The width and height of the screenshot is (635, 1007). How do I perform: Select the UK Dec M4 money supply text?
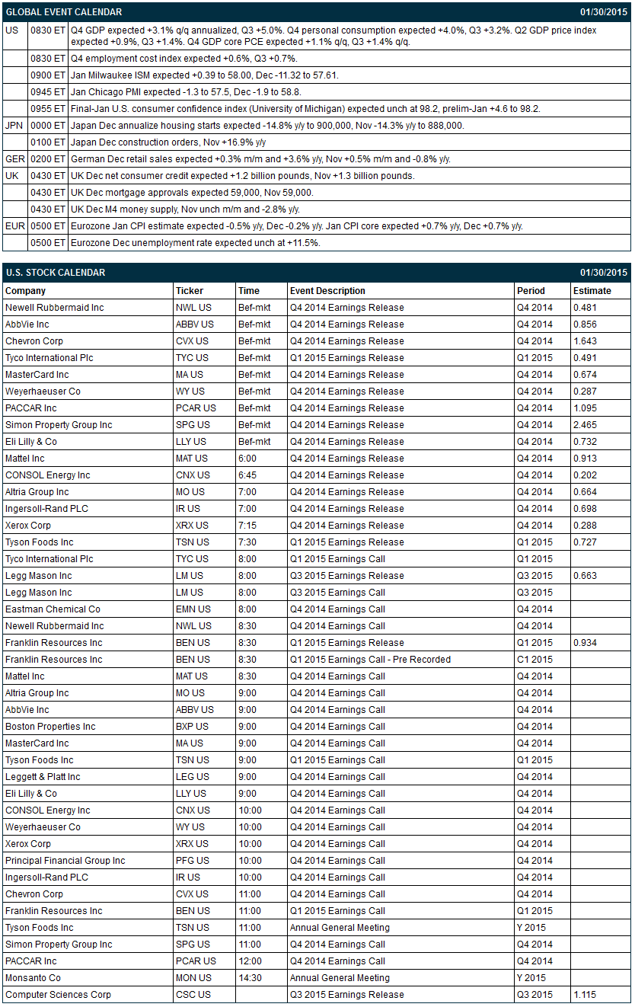tap(185, 209)
